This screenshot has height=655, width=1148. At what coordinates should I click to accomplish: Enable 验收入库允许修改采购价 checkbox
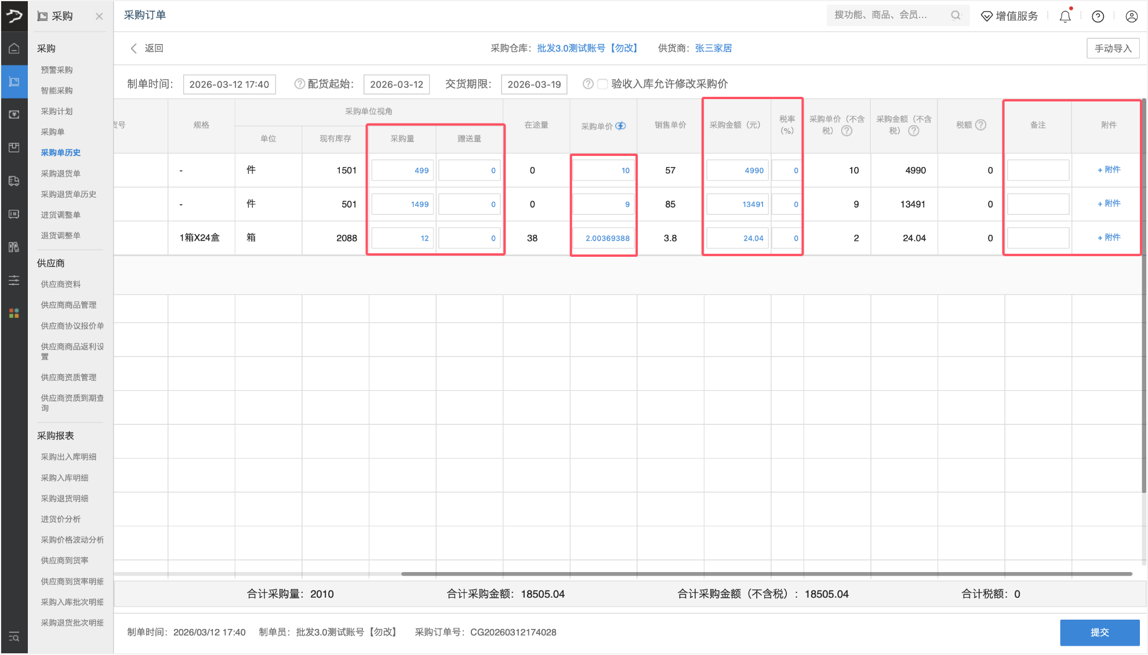[602, 84]
